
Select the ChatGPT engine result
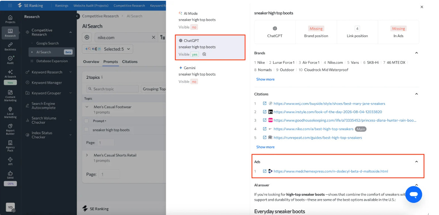pos(210,47)
